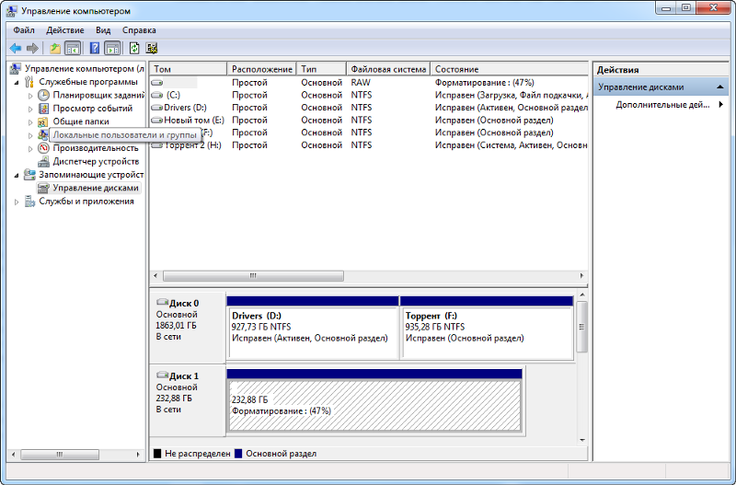Viewport: 736px width, 485px height.
Task: Collapse the Служебные программы tree node
Action: coord(17,82)
